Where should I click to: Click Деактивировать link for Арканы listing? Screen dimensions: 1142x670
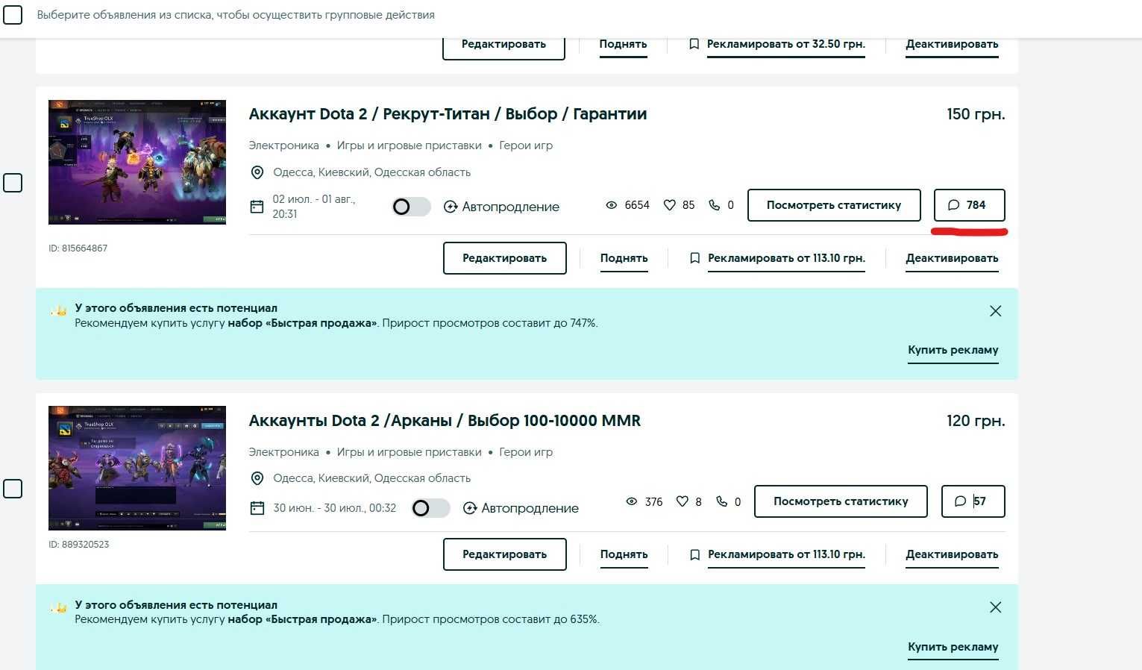pos(952,554)
